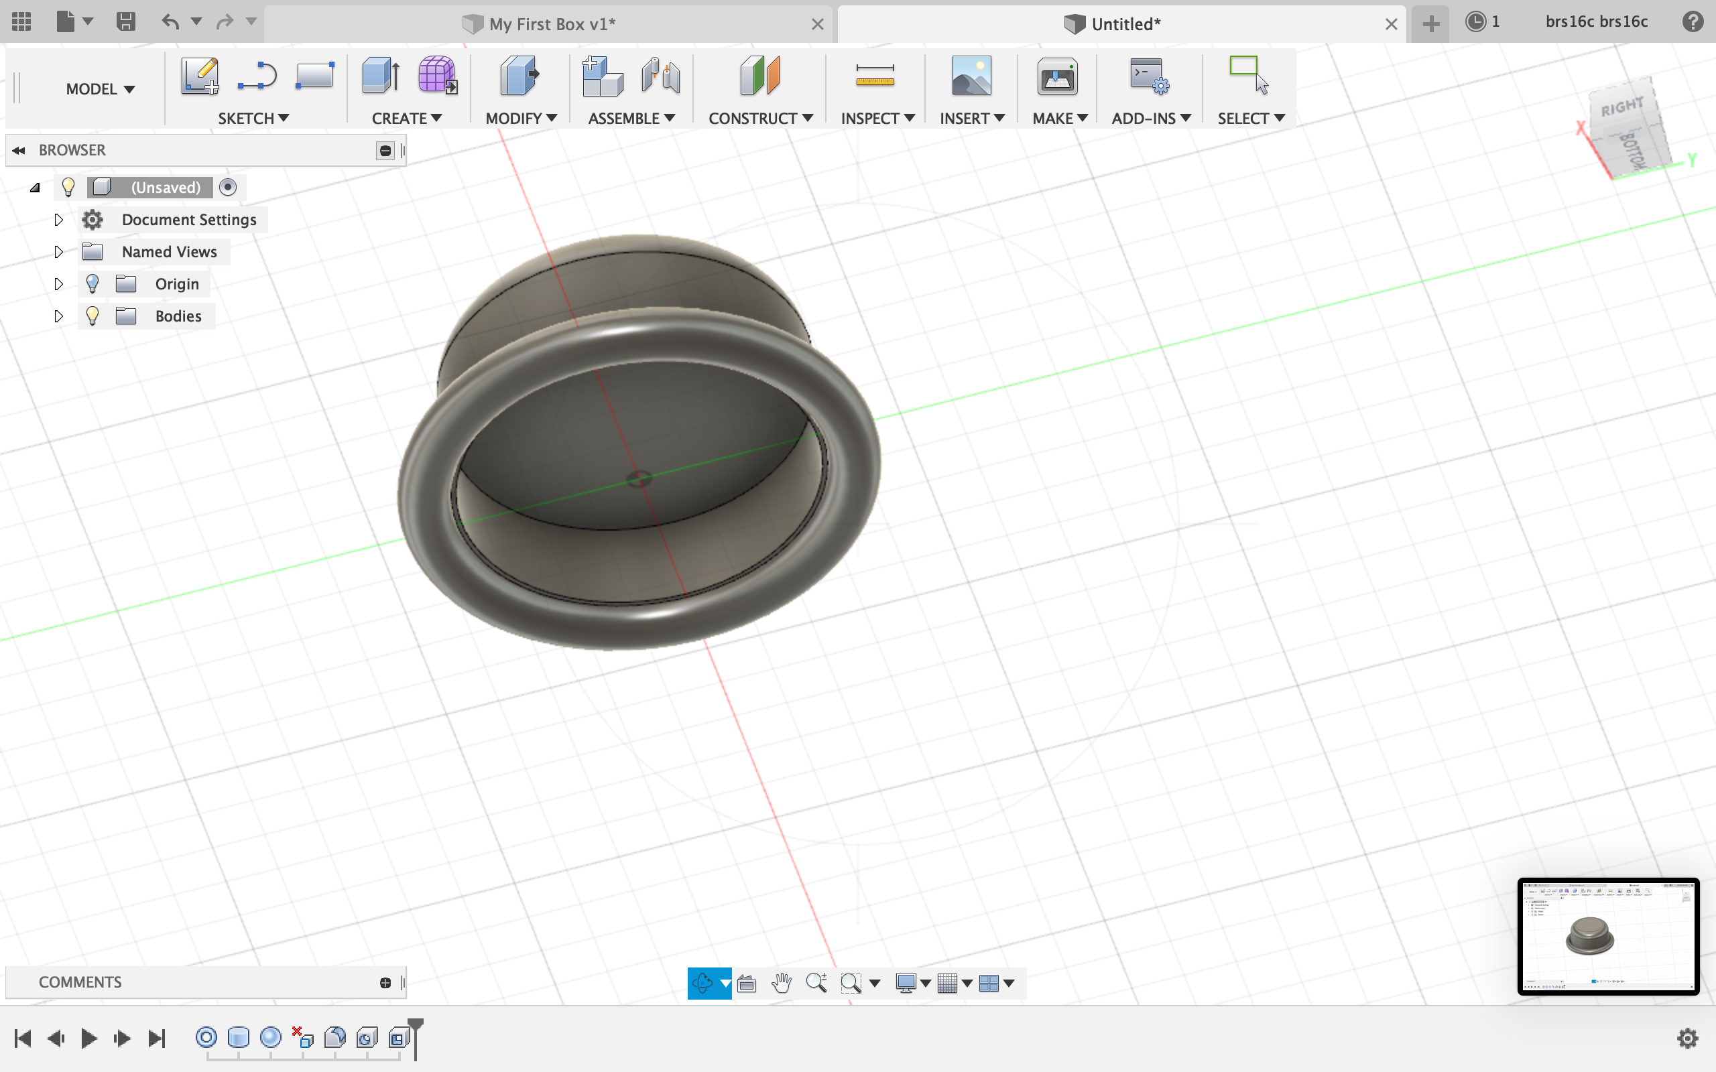1716x1072 pixels.
Task: Expand the Bodies tree node
Action: coord(59,316)
